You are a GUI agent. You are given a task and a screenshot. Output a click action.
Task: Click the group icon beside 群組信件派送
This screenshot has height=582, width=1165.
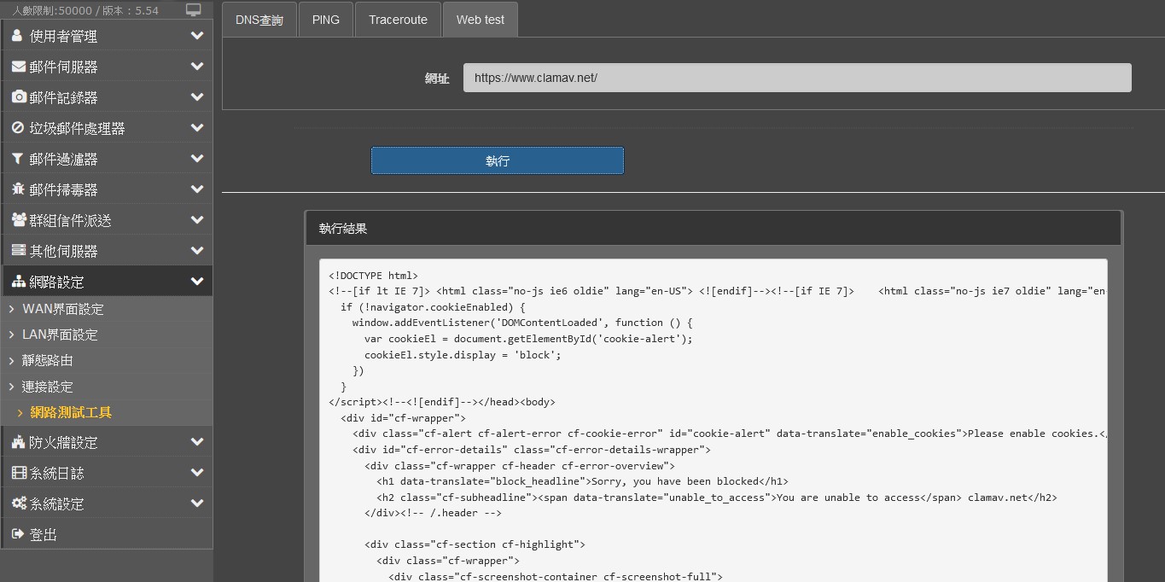(x=18, y=220)
